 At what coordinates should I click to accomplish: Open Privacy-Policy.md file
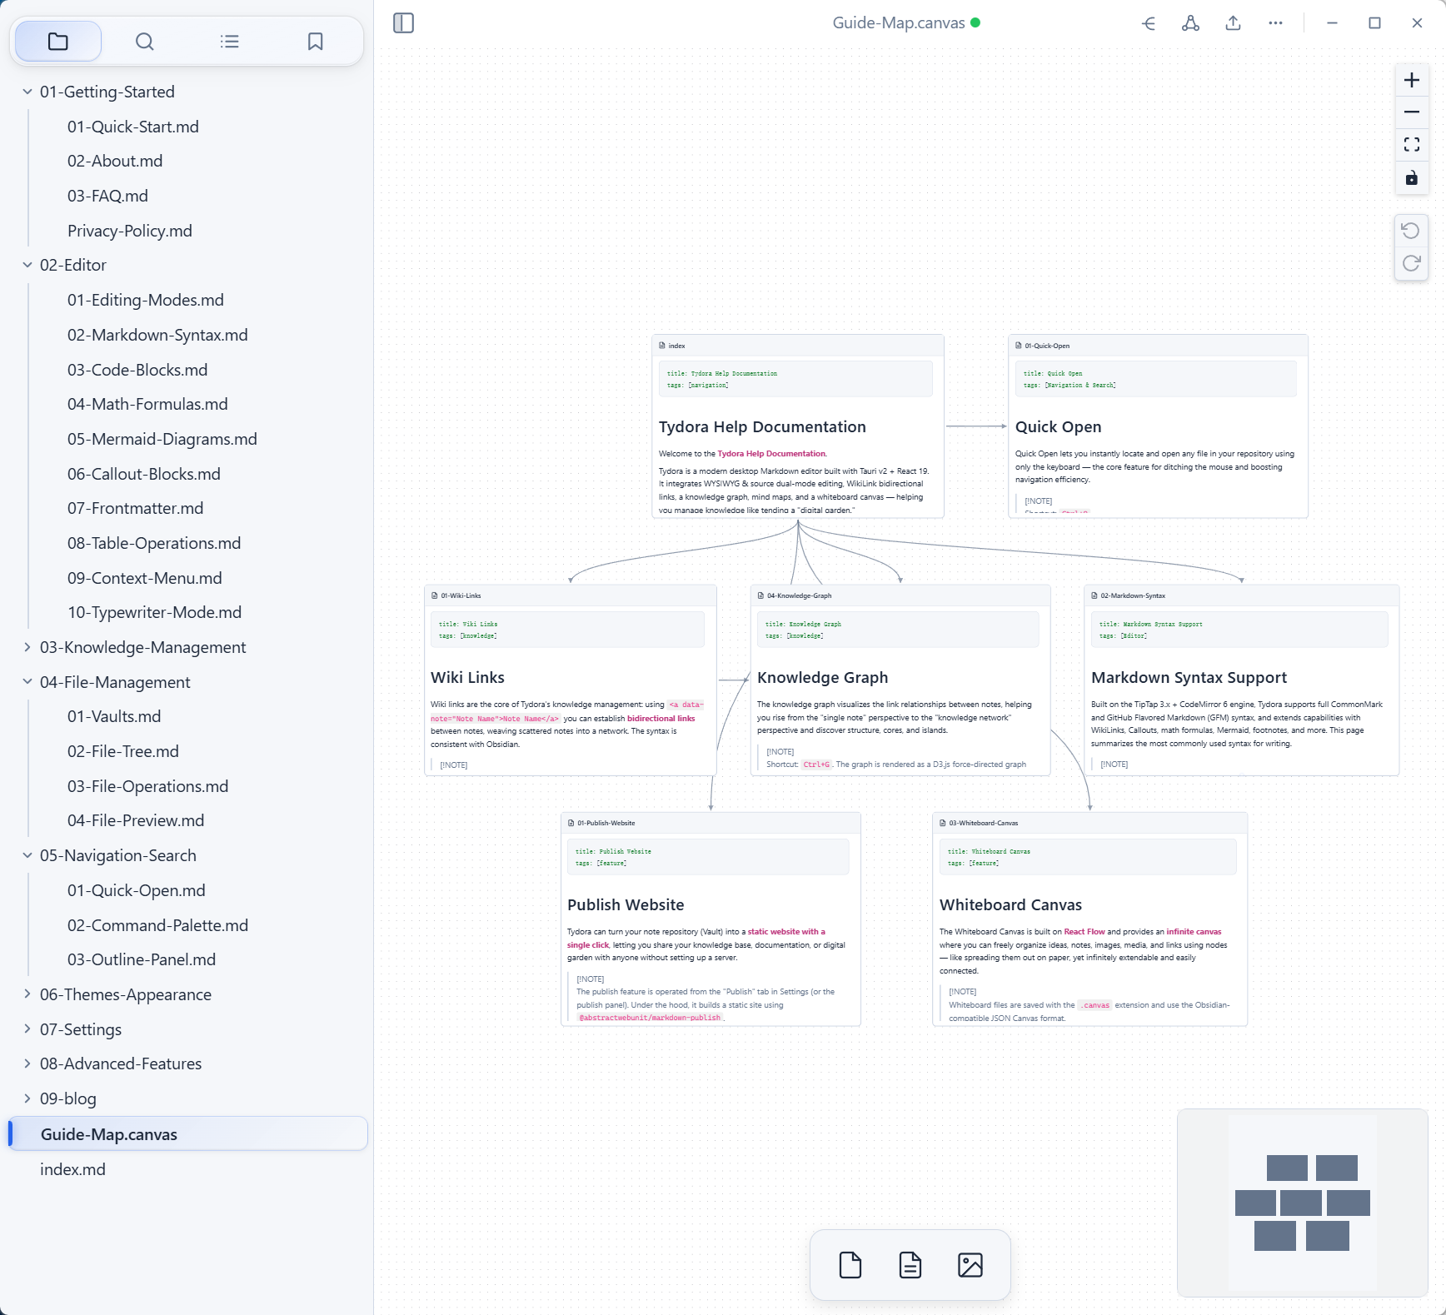point(130,231)
